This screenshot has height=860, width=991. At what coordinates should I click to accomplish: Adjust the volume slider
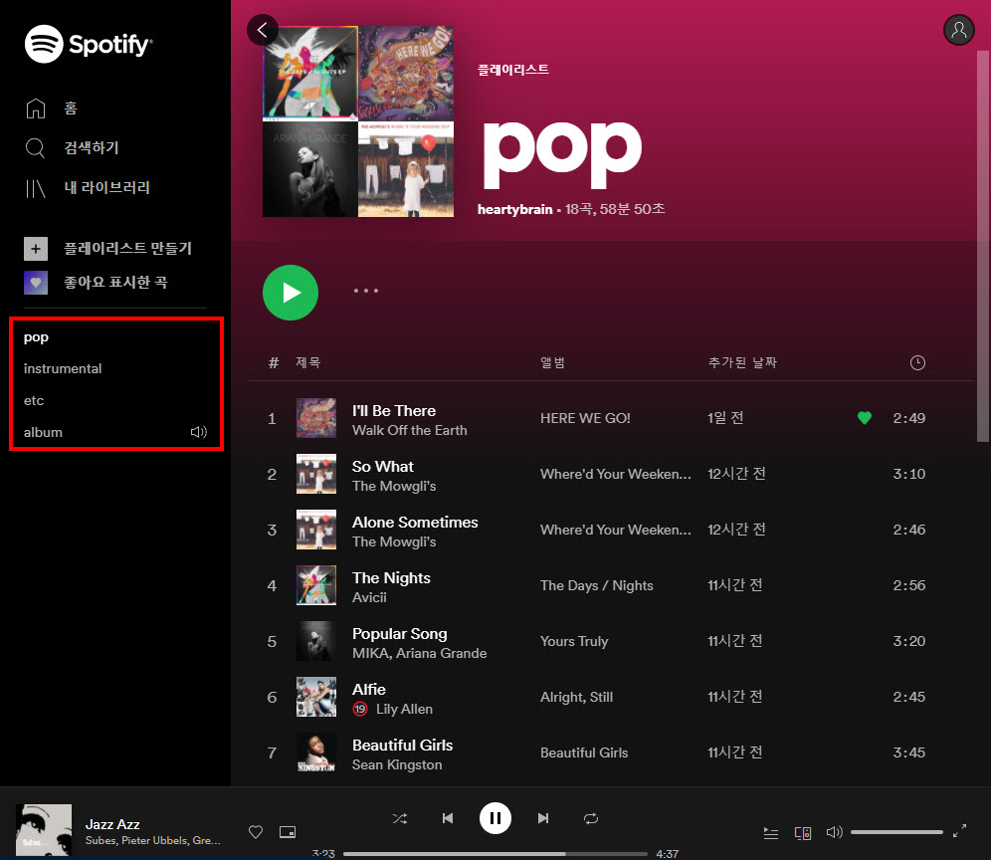click(x=896, y=832)
